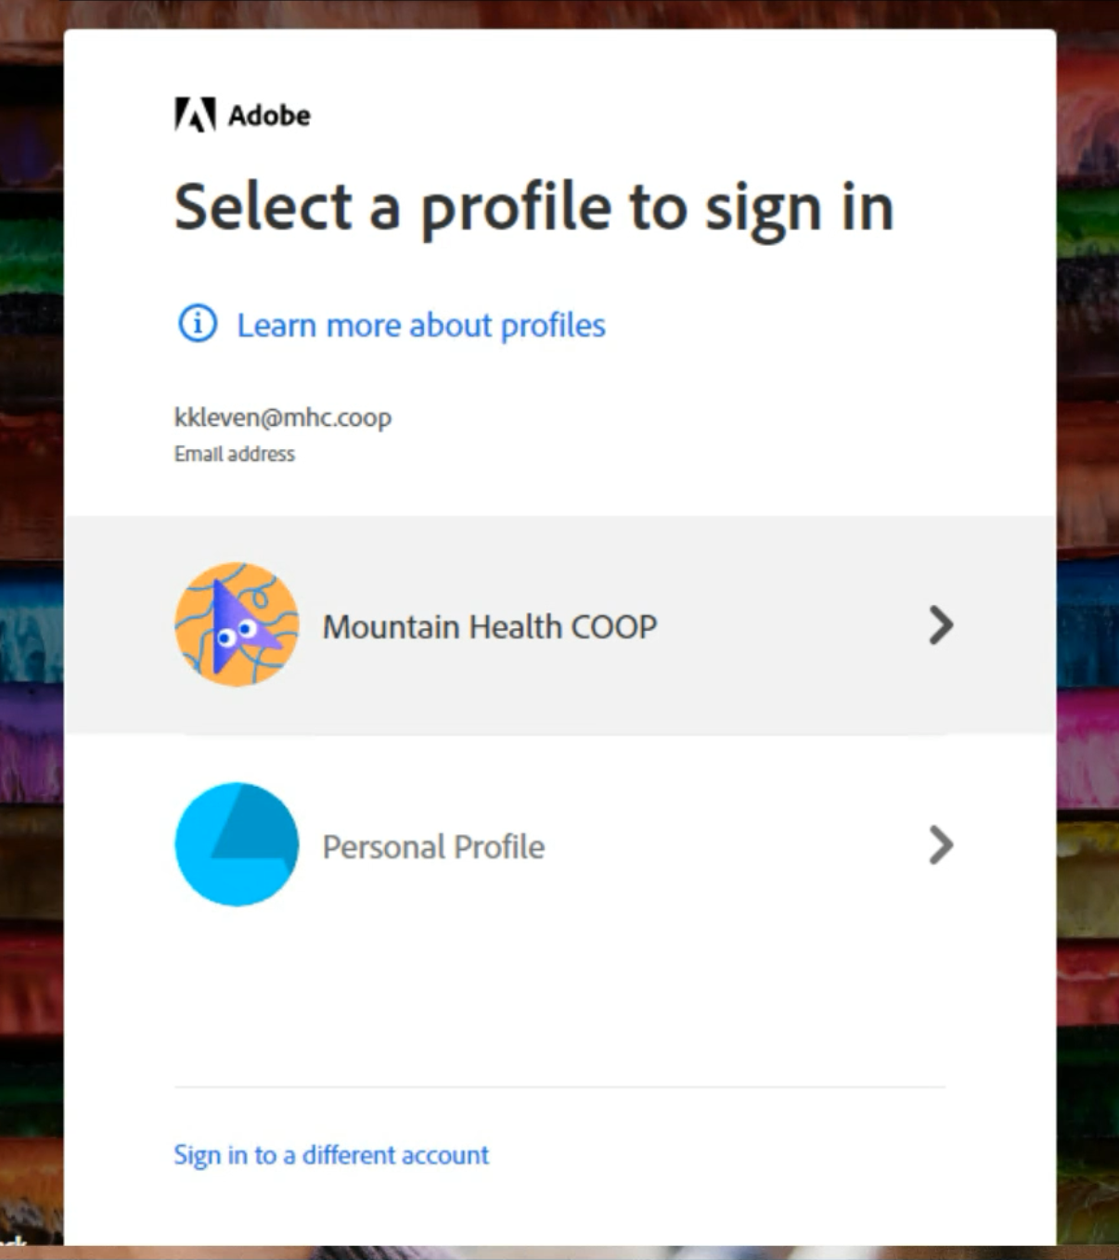The width and height of the screenshot is (1119, 1260).
Task: Select the Personal Profile name text
Action: tap(433, 847)
